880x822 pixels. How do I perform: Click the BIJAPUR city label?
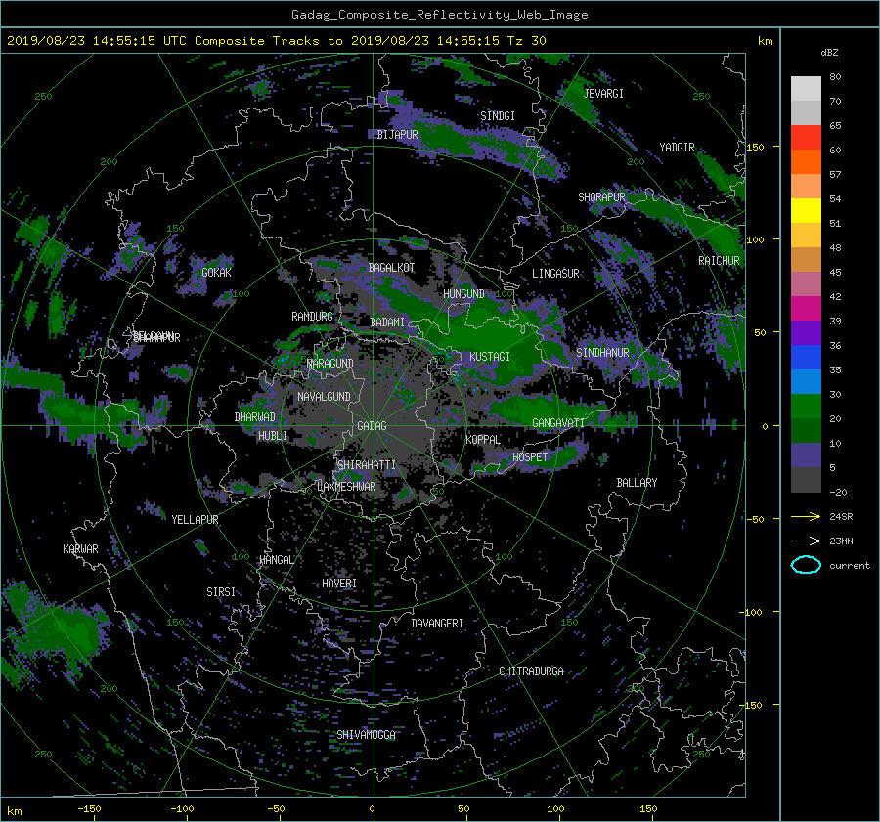pos(397,135)
